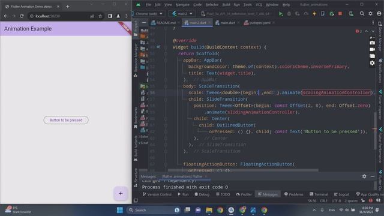384x216 pixels.
Task: Open the Profiler tool window
Action: click(244, 194)
